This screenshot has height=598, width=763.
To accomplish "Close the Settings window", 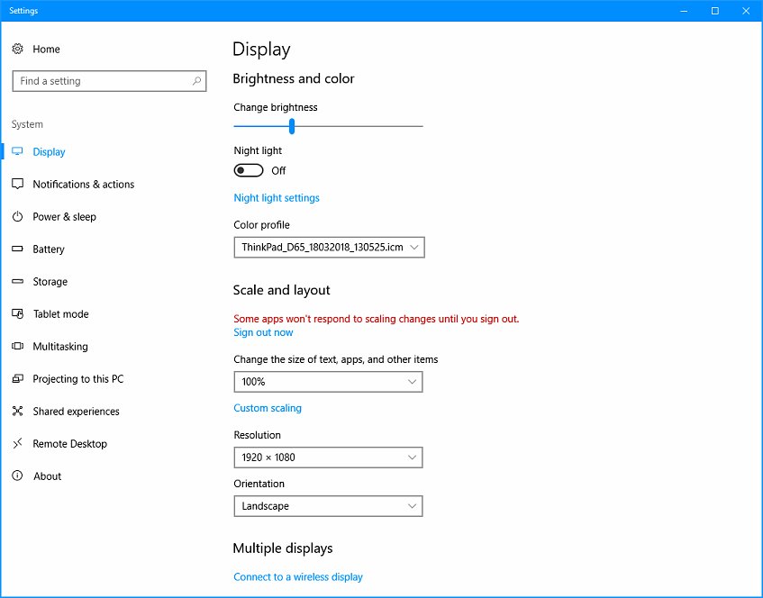I will coord(746,11).
